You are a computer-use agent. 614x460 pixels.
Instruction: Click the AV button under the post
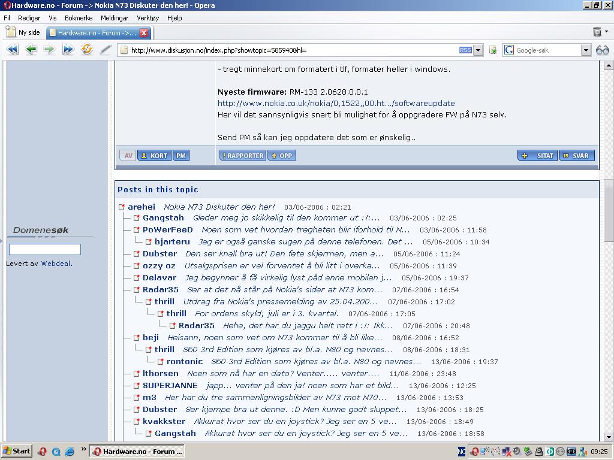tap(128, 156)
